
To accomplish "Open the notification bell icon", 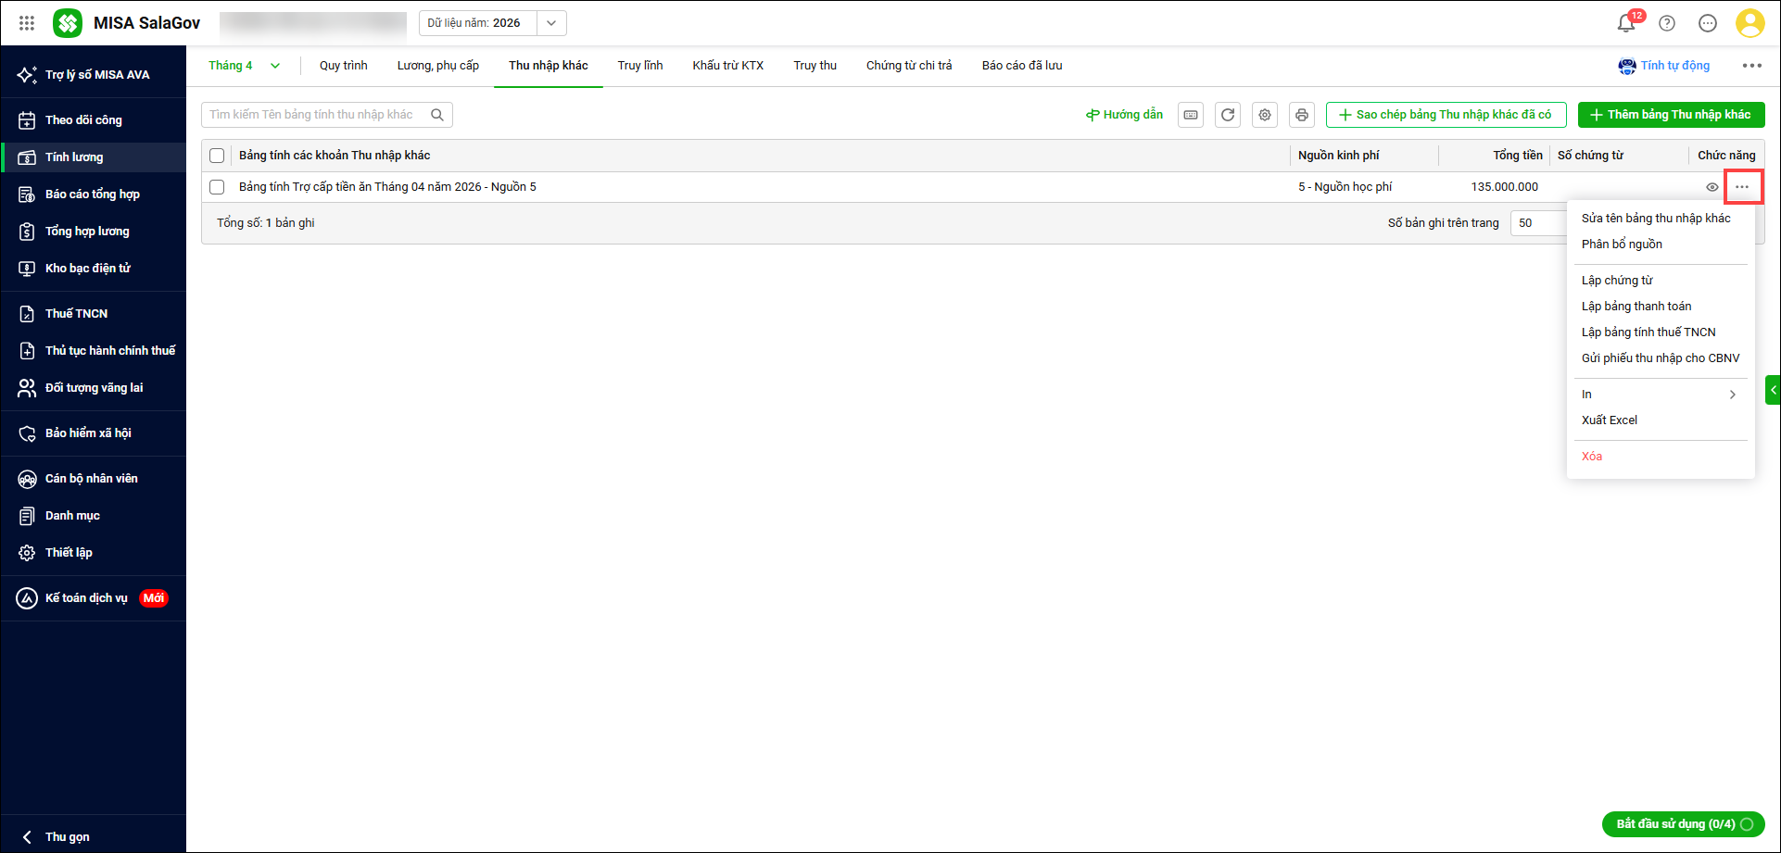I will point(1625,23).
